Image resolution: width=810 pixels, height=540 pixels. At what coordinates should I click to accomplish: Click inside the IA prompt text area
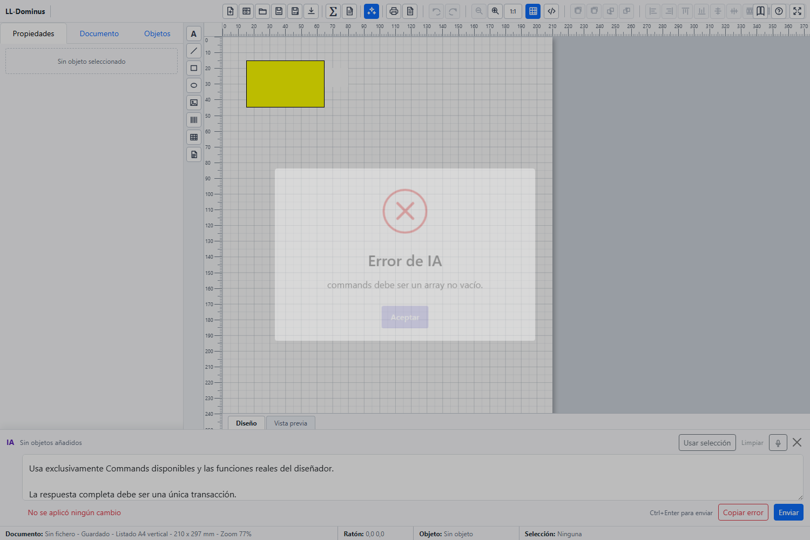(413, 477)
